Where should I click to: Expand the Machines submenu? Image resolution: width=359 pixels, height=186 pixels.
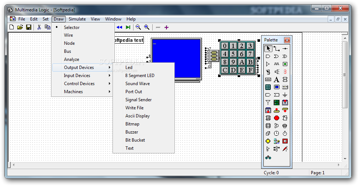pyautogui.click(x=82, y=92)
